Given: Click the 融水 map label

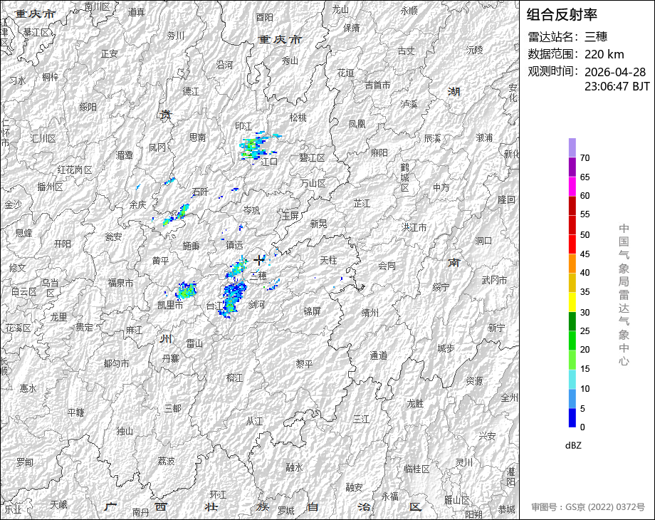Looking at the screenshot, I should (295, 467).
